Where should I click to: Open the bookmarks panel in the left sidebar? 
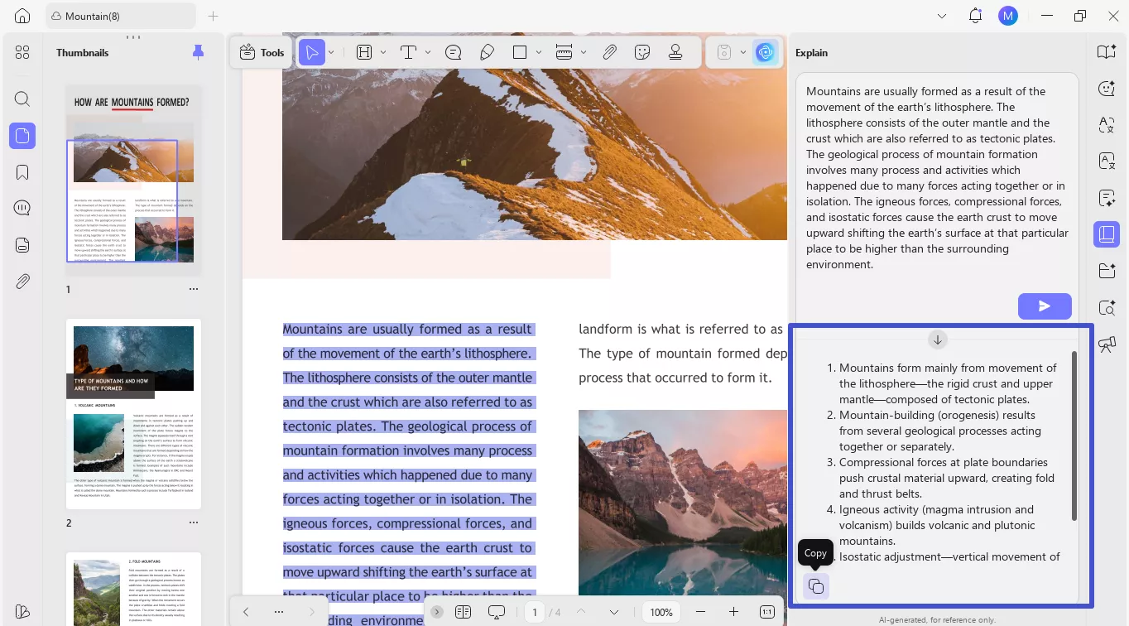point(22,171)
